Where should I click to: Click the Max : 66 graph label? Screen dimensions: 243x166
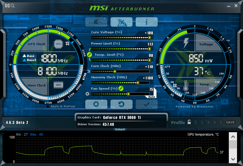37,134
